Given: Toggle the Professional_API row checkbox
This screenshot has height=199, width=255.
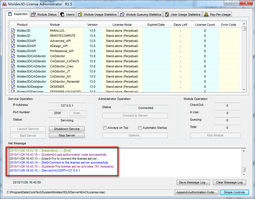Looking at the screenshot, I should pyautogui.click(x=13, y=51).
